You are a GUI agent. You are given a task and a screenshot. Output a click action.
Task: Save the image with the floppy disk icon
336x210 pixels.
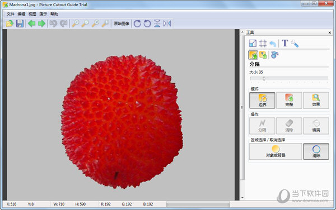point(20,23)
